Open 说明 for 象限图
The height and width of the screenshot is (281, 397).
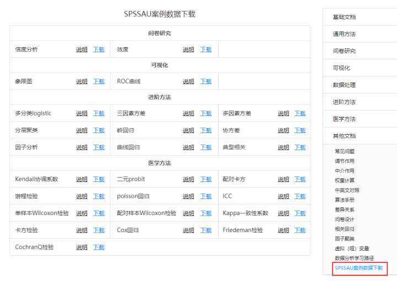(x=82, y=81)
